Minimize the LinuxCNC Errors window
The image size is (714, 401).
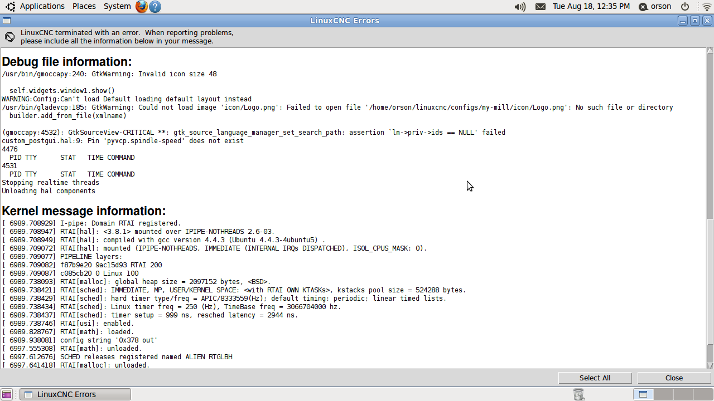(x=683, y=21)
